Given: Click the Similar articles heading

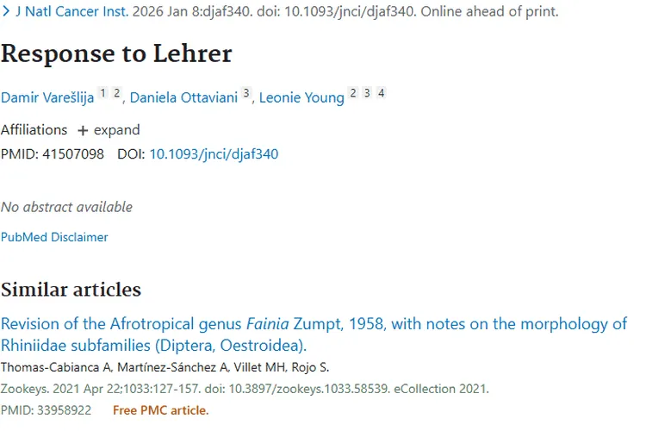Looking at the screenshot, I should (71, 289).
